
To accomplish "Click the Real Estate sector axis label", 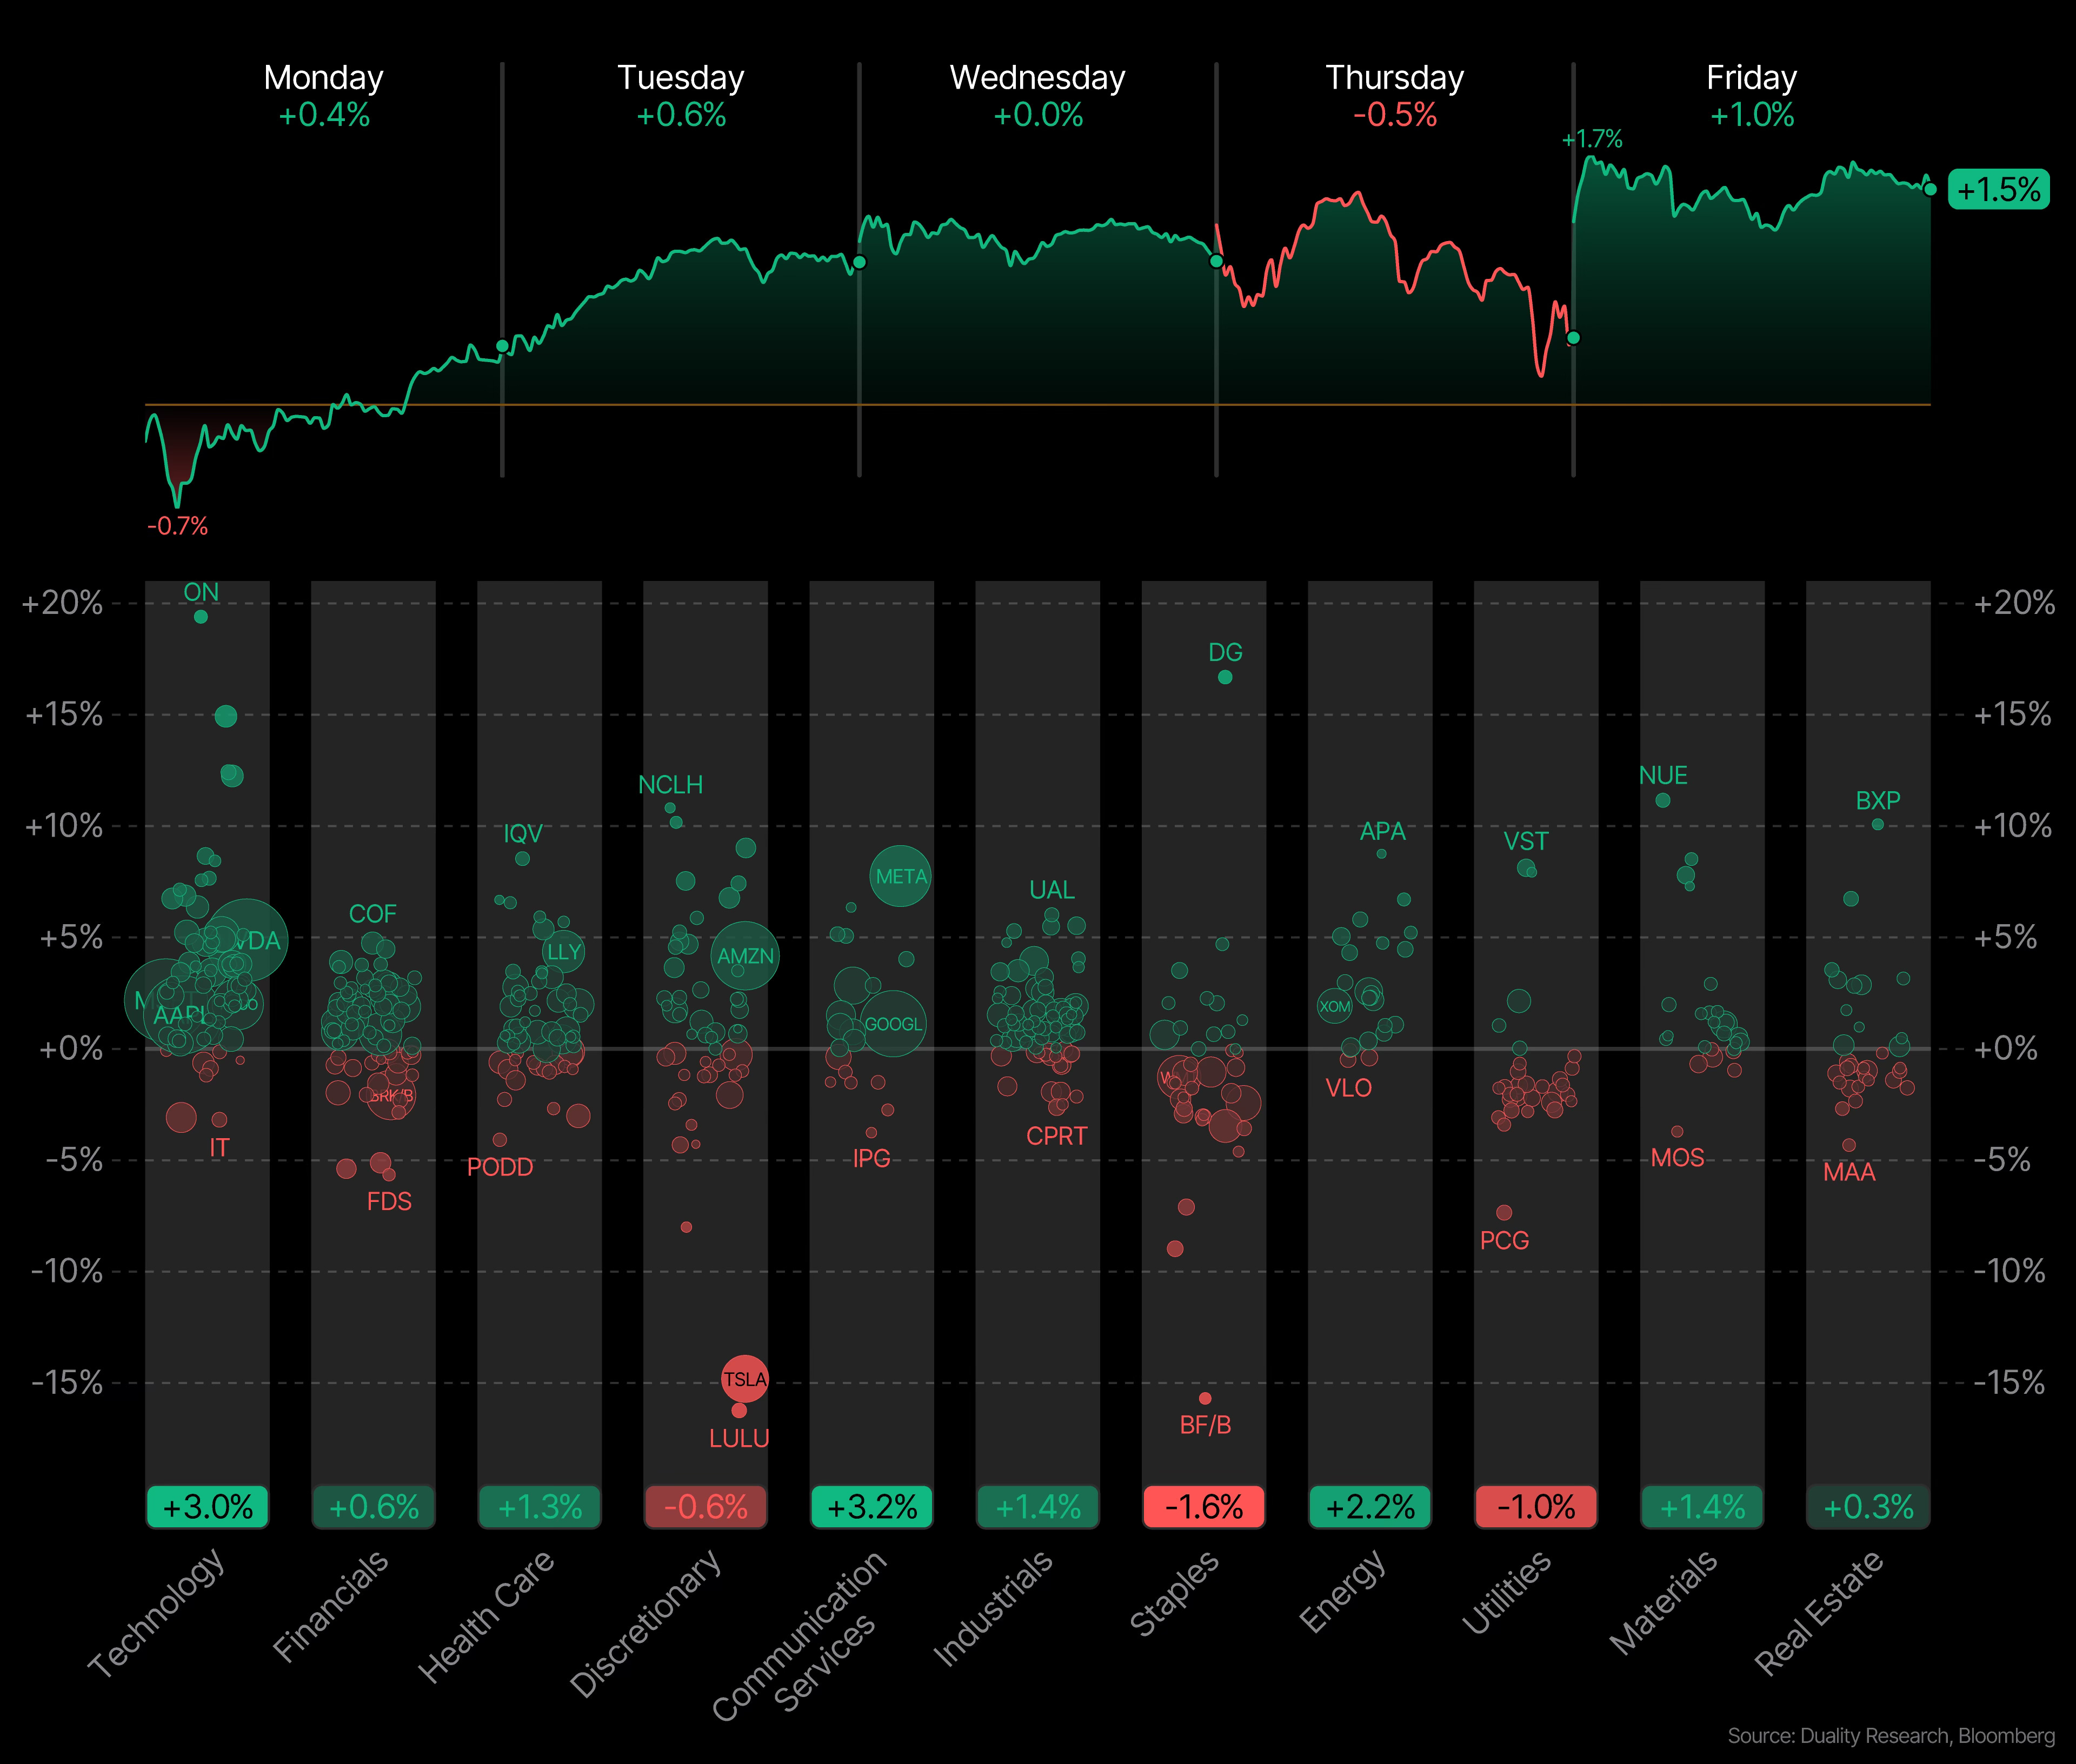I will pos(1820,1613).
